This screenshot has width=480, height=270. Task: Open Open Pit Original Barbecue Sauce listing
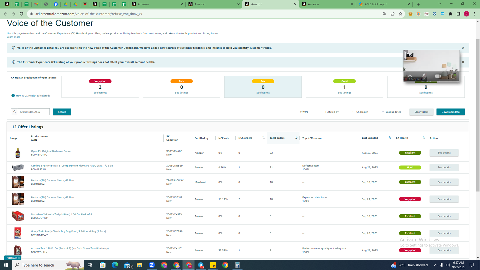pos(51,151)
